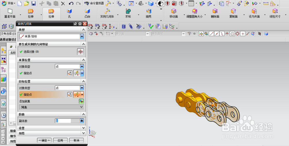This screenshot has width=289, height=146.
Task: Toggle the point on curve snap icon
Action: [248, 34]
